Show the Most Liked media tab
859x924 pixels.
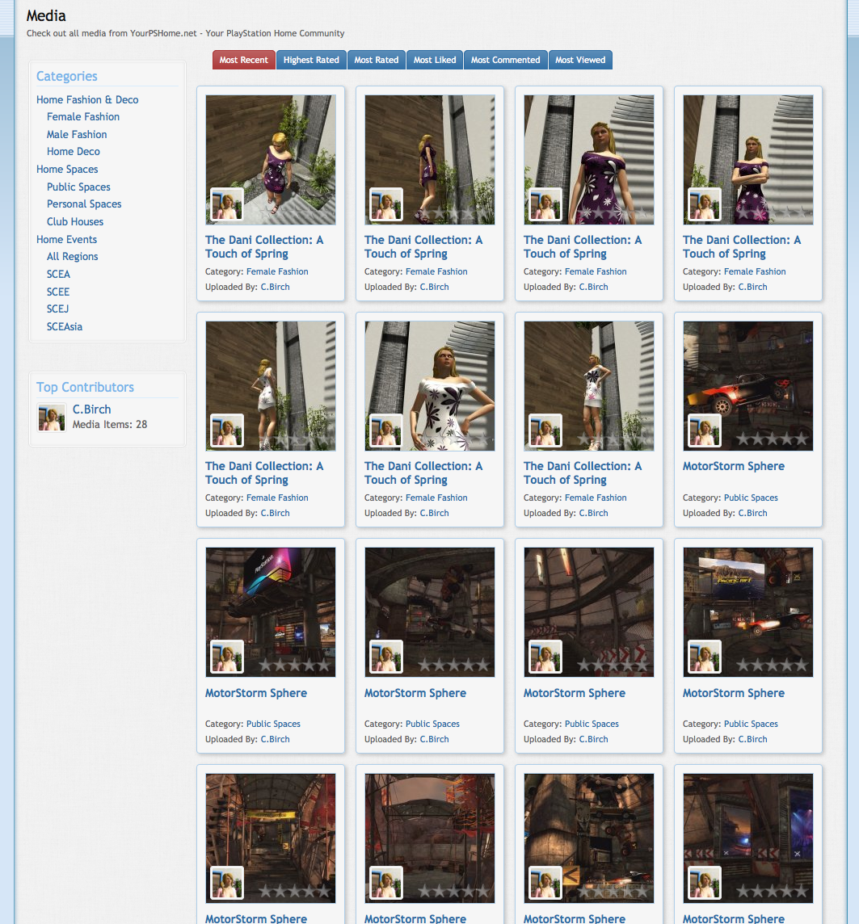click(x=435, y=60)
